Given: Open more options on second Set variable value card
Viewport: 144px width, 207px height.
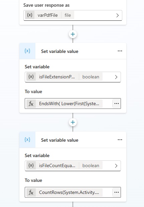Looking at the screenshot, I should pyautogui.click(x=120, y=140).
